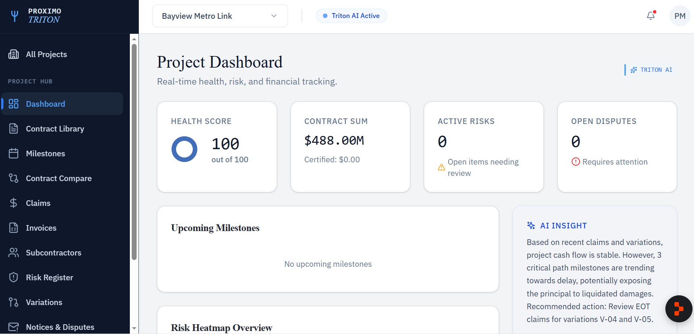
Task: Click the Claims dollar sign icon
Action: pyautogui.click(x=14, y=203)
